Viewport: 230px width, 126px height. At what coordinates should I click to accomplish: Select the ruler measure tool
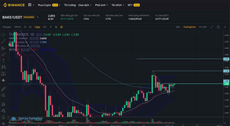coord(4,89)
